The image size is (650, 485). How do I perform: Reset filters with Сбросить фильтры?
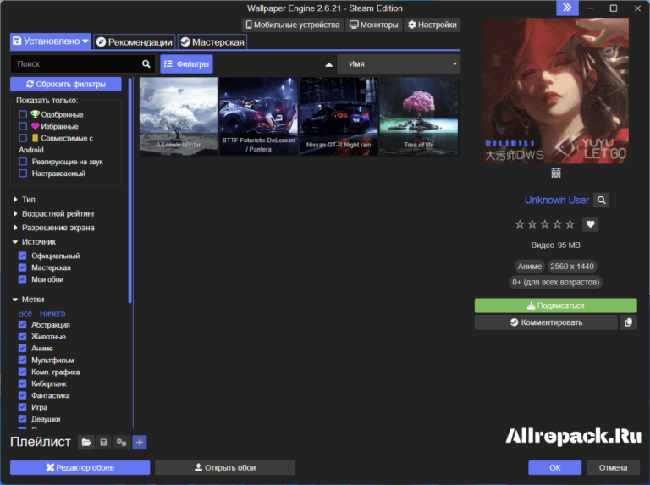pyautogui.click(x=66, y=84)
